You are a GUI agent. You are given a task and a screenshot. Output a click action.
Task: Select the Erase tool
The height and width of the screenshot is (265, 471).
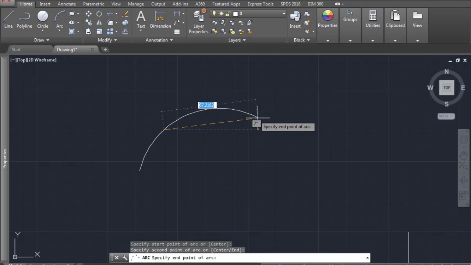click(x=125, y=14)
